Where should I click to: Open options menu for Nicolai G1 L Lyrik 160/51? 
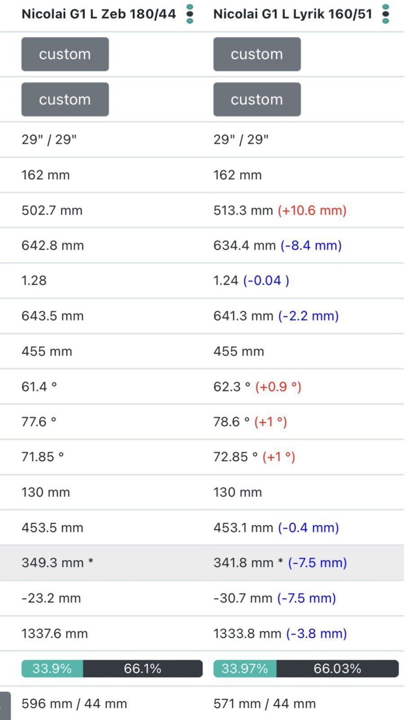(x=385, y=14)
